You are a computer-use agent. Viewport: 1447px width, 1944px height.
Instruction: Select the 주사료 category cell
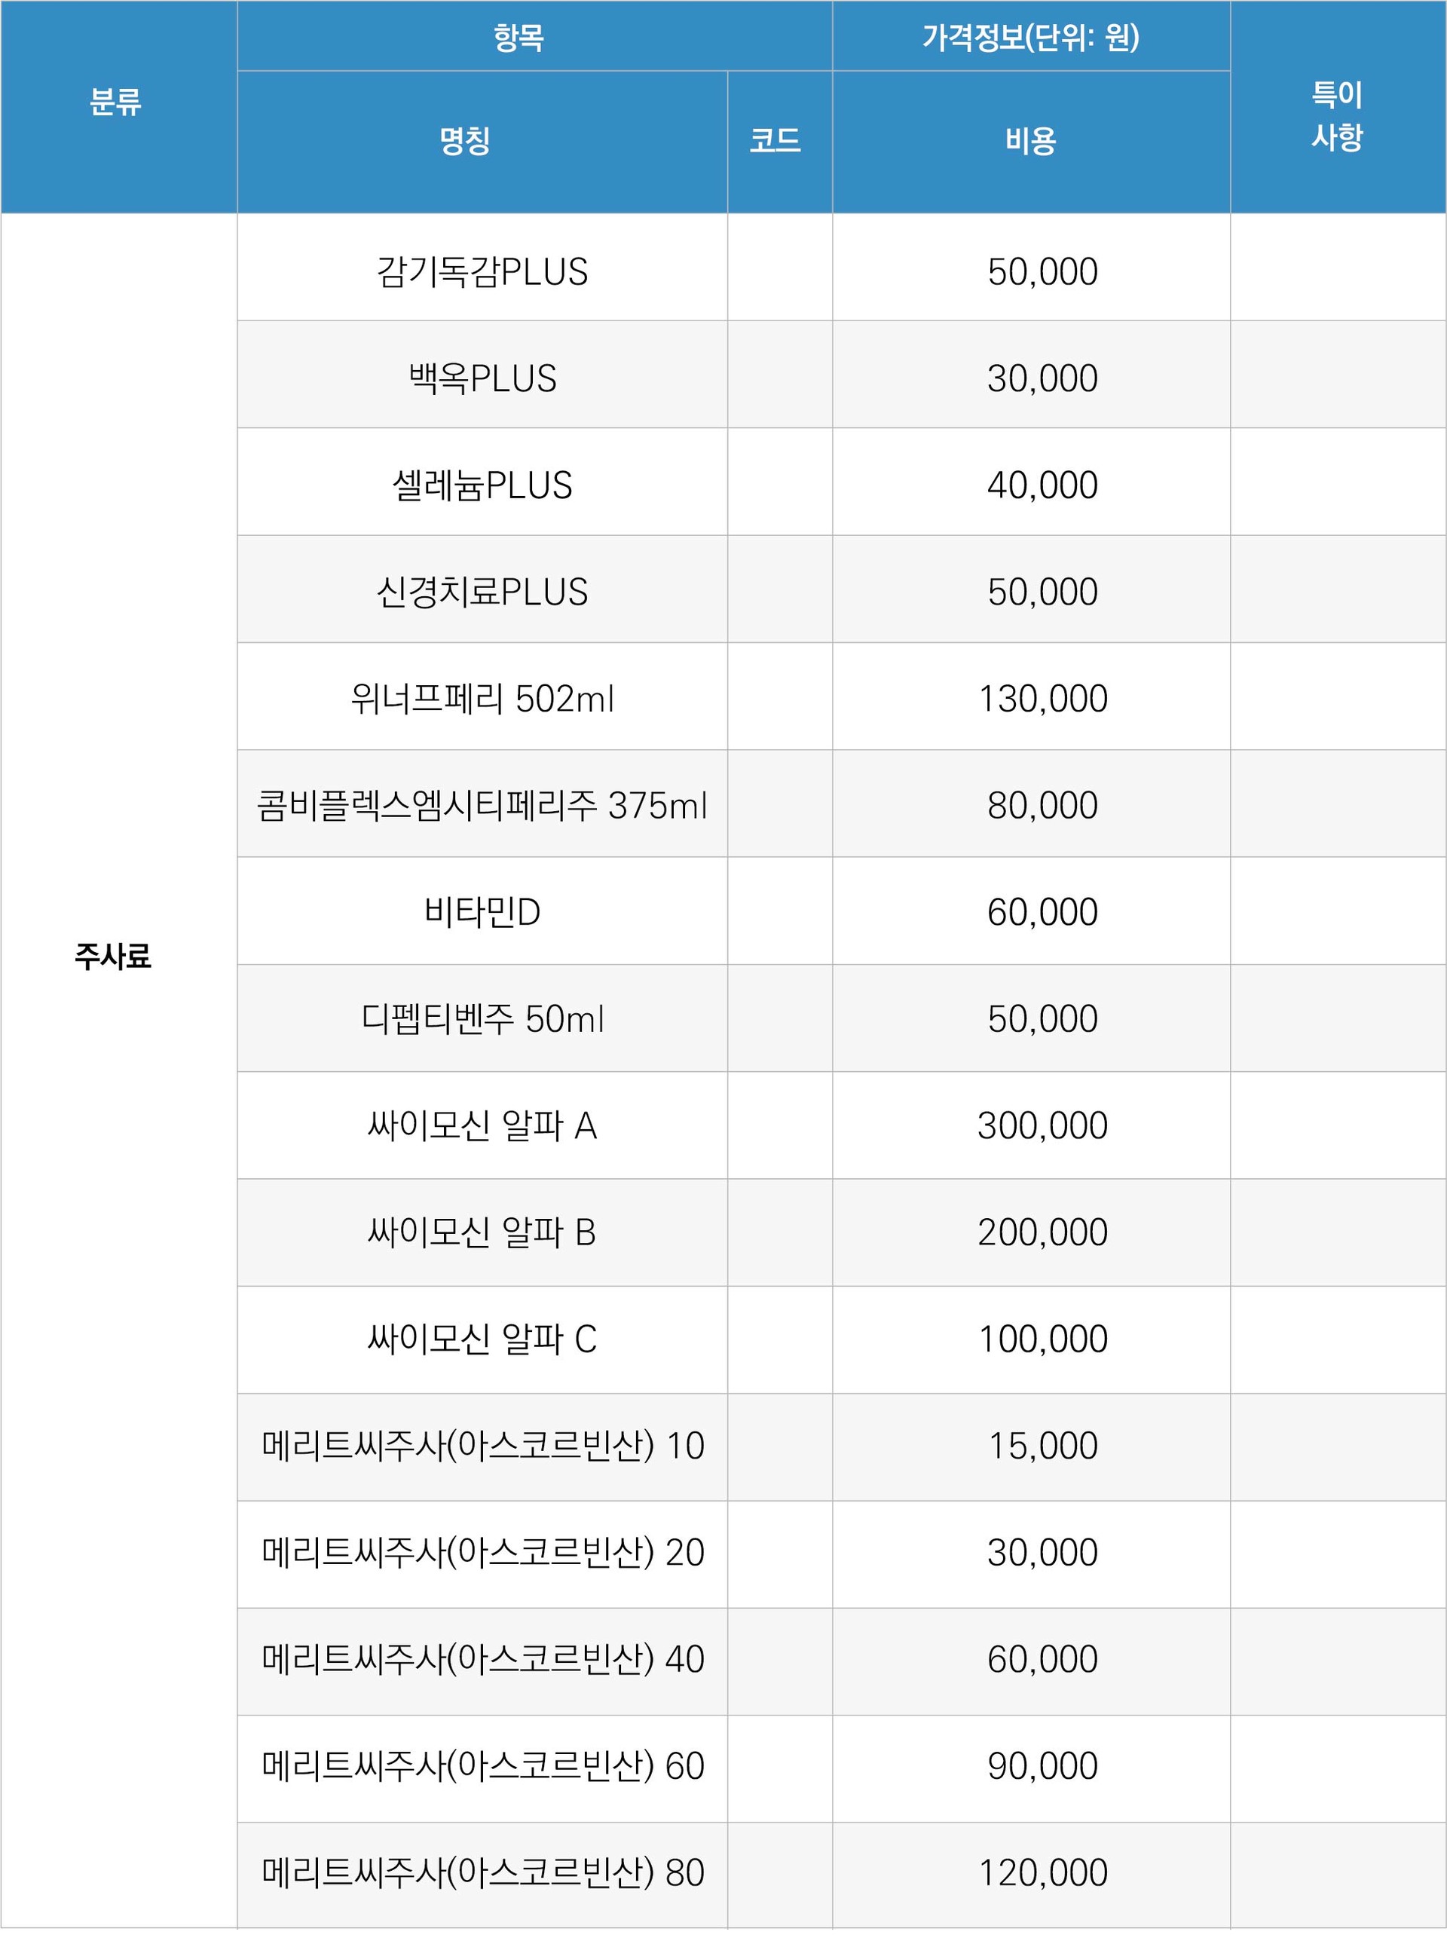pyautogui.click(x=113, y=956)
